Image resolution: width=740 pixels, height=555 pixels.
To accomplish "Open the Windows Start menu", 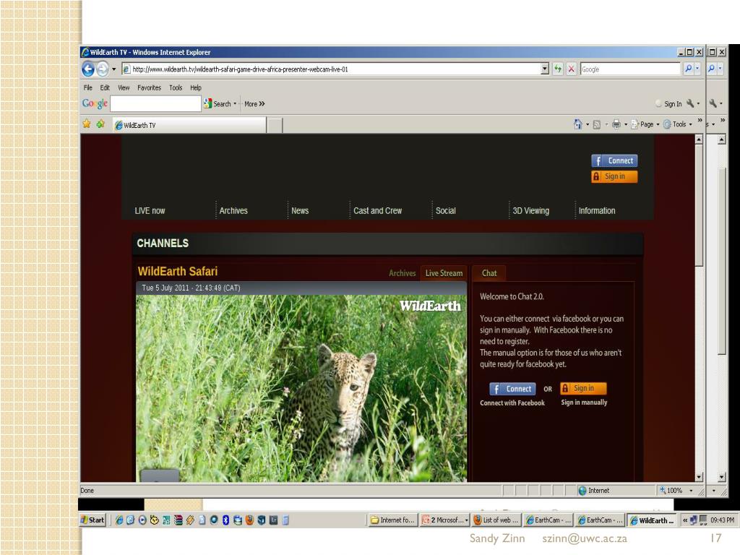I will click(93, 520).
